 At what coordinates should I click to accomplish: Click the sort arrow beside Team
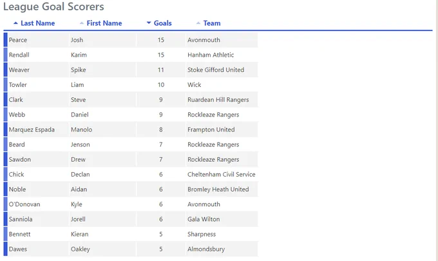[x=198, y=23]
